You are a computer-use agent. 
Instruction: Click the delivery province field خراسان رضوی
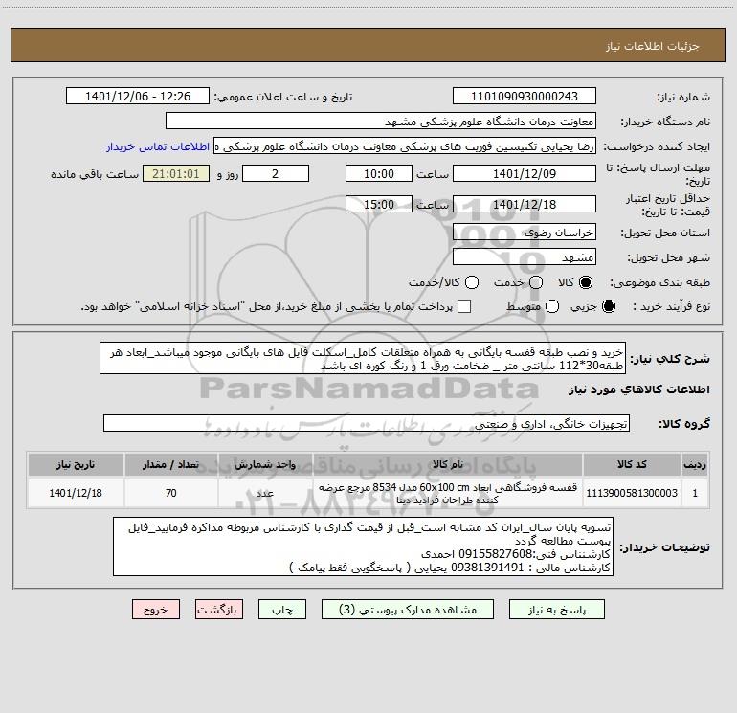tap(525, 232)
